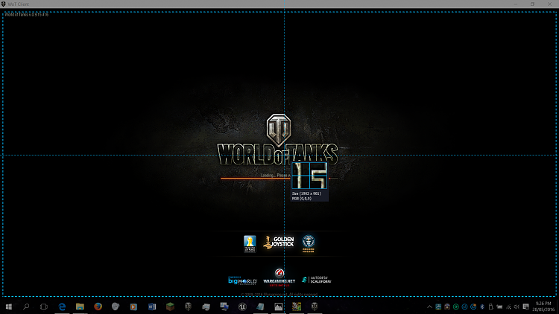Open taskbar search magnifier
Image resolution: width=559 pixels, height=314 pixels.
(26, 307)
